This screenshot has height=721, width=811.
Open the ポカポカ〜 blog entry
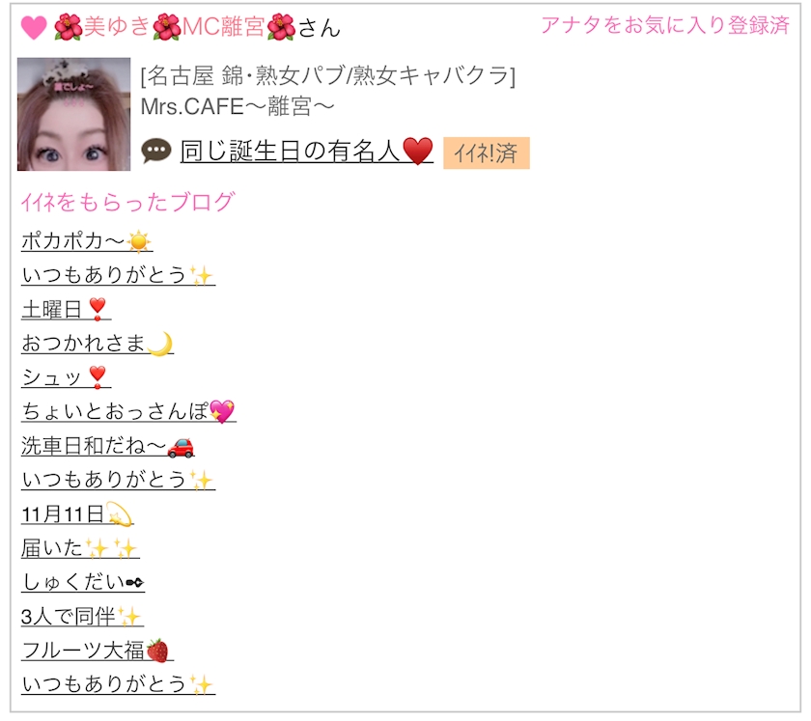pos(87,241)
